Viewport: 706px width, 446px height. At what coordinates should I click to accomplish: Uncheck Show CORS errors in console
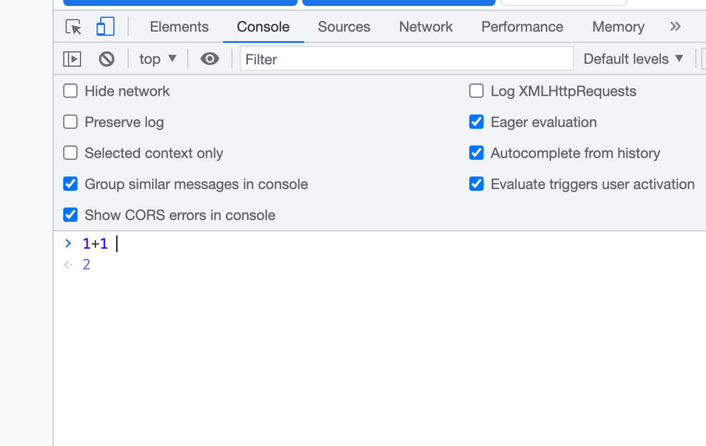(x=70, y=215)
